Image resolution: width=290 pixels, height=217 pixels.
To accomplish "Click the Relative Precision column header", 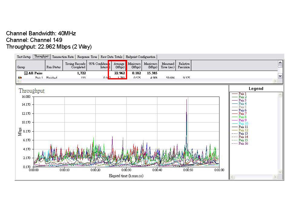I will pyautogui.click(x=183, y=65).
